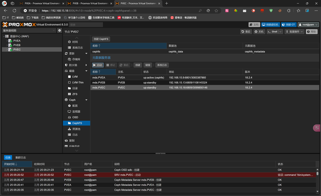Open browser extensions puzzle icon
This screenshot has height=196, width=321.
click(289, 11)
